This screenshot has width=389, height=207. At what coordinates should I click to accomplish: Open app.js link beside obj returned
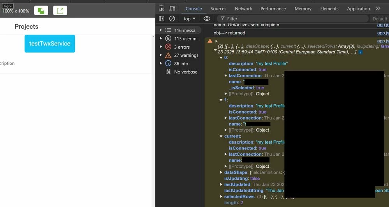(x=383, y=33)
